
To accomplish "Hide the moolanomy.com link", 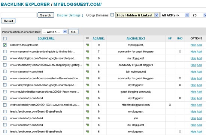I will (x=193, y=65).
